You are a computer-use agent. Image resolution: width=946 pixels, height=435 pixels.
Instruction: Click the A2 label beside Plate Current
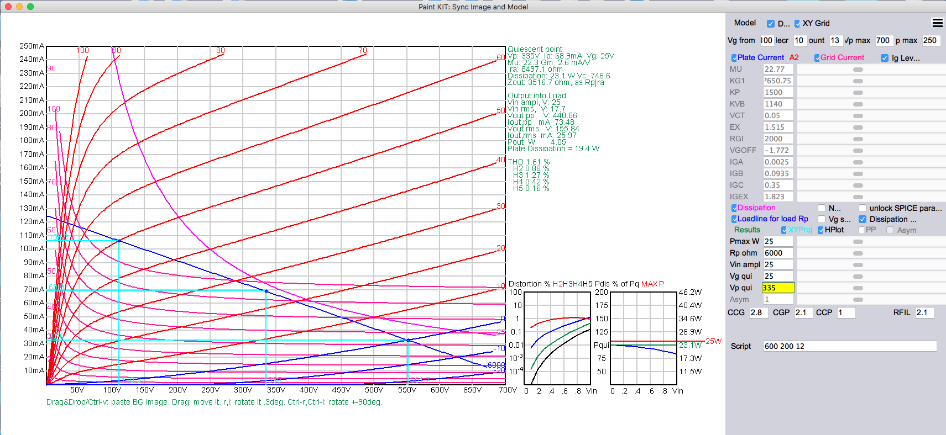(x=794, y=57)
